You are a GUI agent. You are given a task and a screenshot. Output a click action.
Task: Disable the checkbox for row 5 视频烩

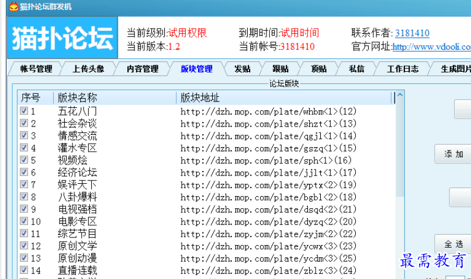(x=24, y=159)
